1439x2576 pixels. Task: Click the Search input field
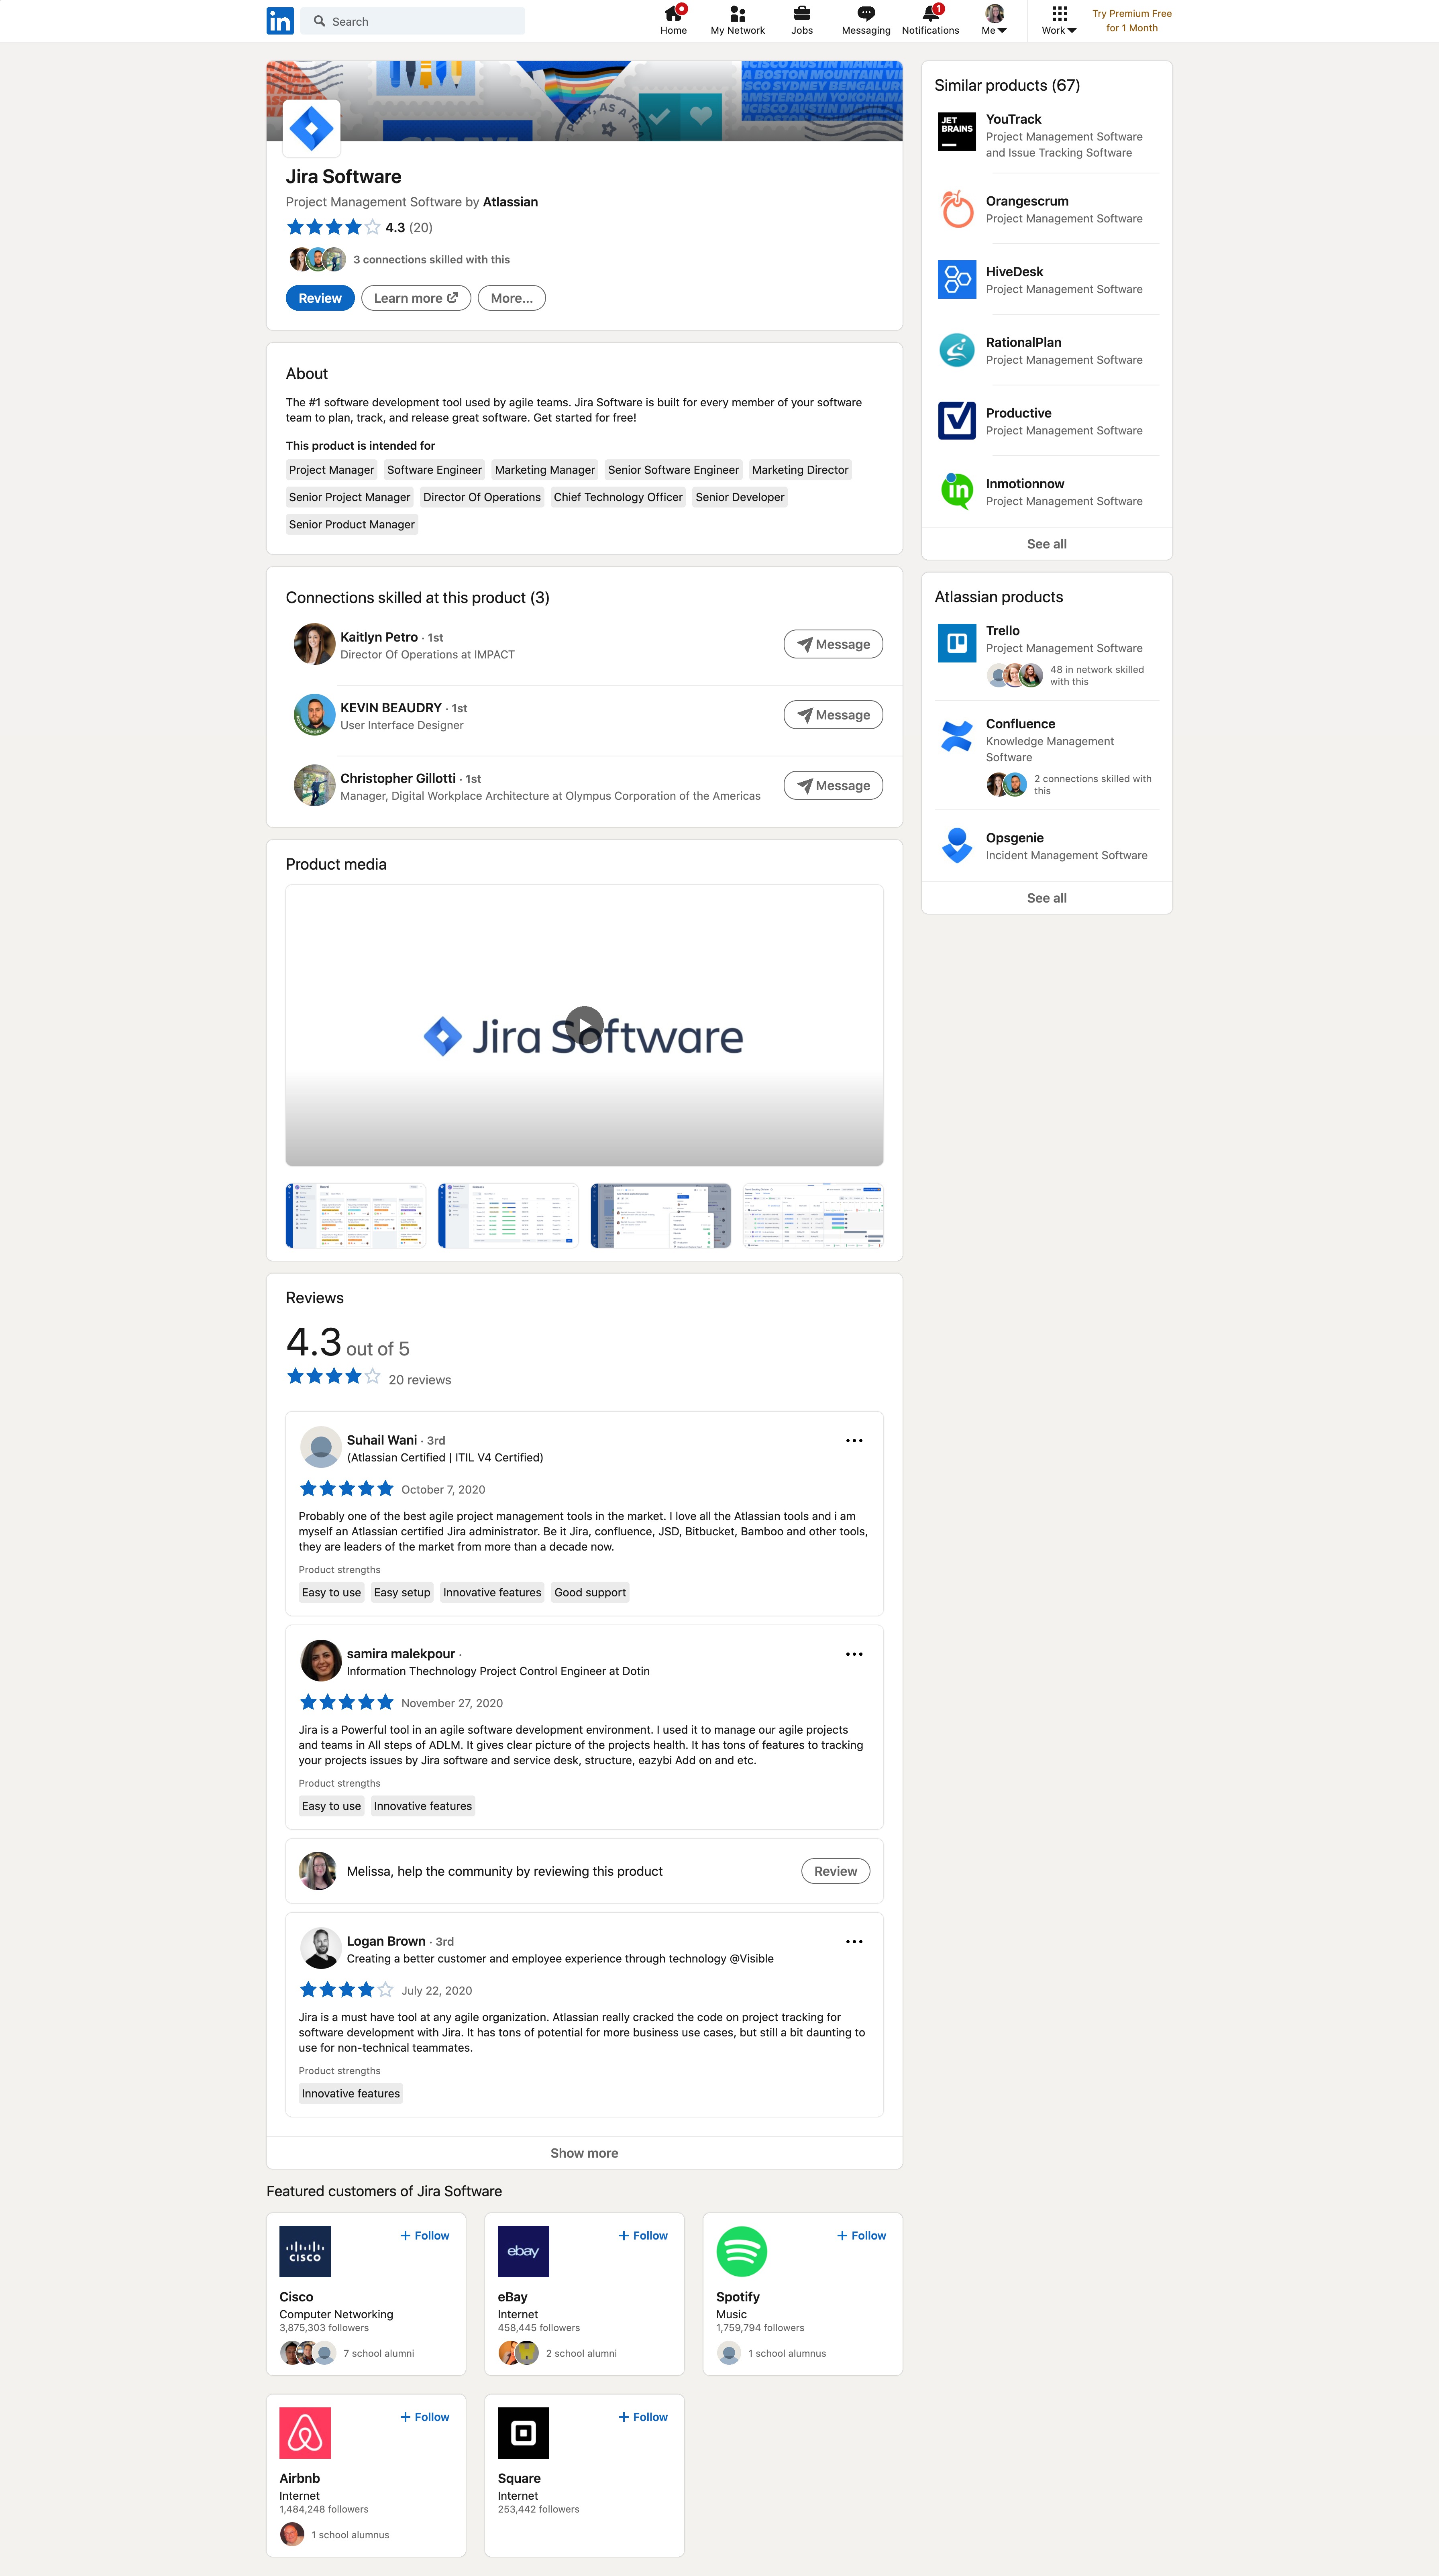tap(412, 20)
